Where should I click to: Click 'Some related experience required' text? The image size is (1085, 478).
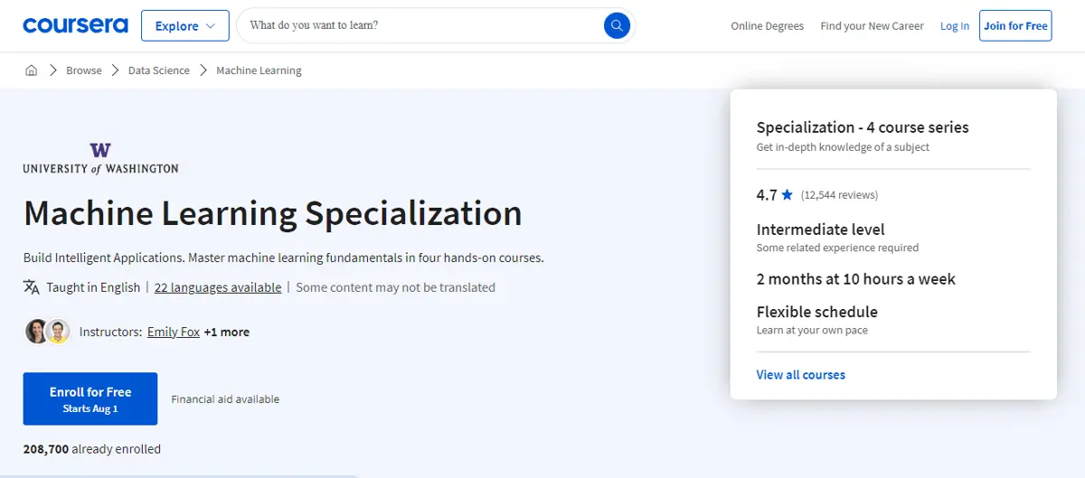pyautogui.click(x=837, y=248)
